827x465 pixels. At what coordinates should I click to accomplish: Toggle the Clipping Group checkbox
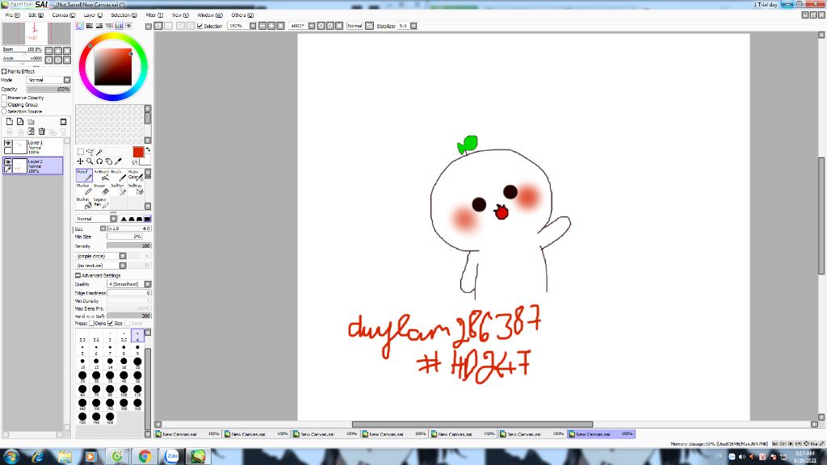click(5, 104)
